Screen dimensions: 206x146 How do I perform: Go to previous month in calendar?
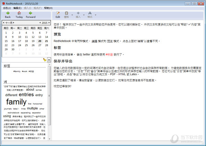(x=3, y=23)
